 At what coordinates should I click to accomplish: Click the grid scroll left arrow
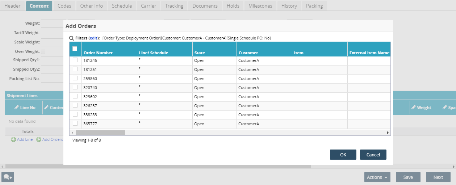coord(72,133)
